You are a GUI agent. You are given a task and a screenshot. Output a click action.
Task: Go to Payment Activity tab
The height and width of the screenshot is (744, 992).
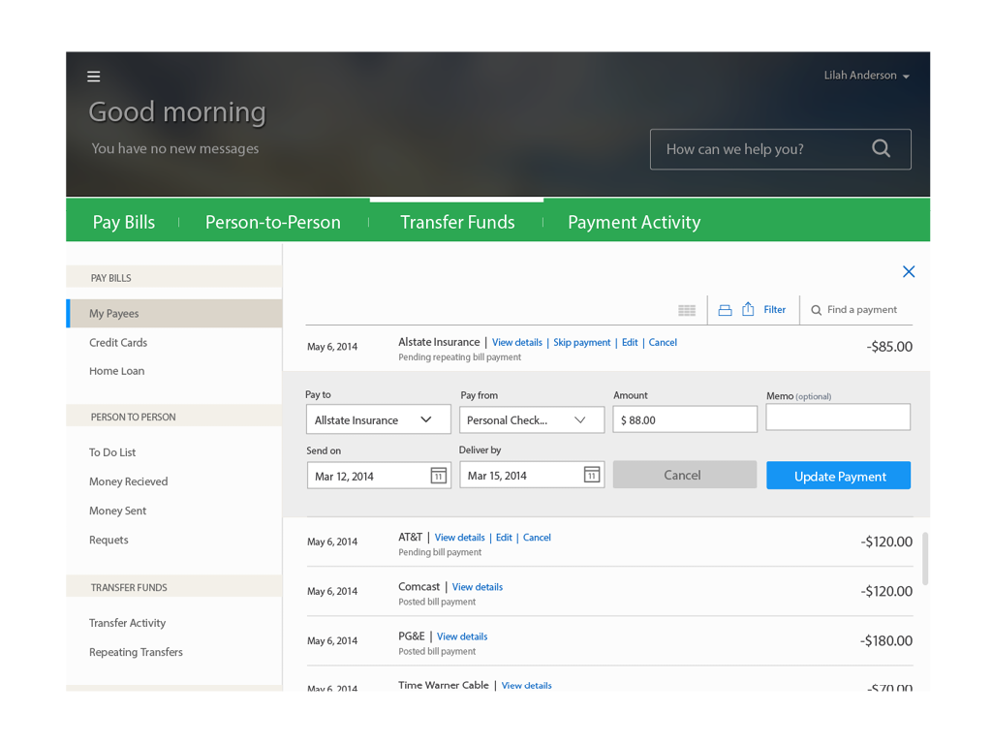pos(634,222)
